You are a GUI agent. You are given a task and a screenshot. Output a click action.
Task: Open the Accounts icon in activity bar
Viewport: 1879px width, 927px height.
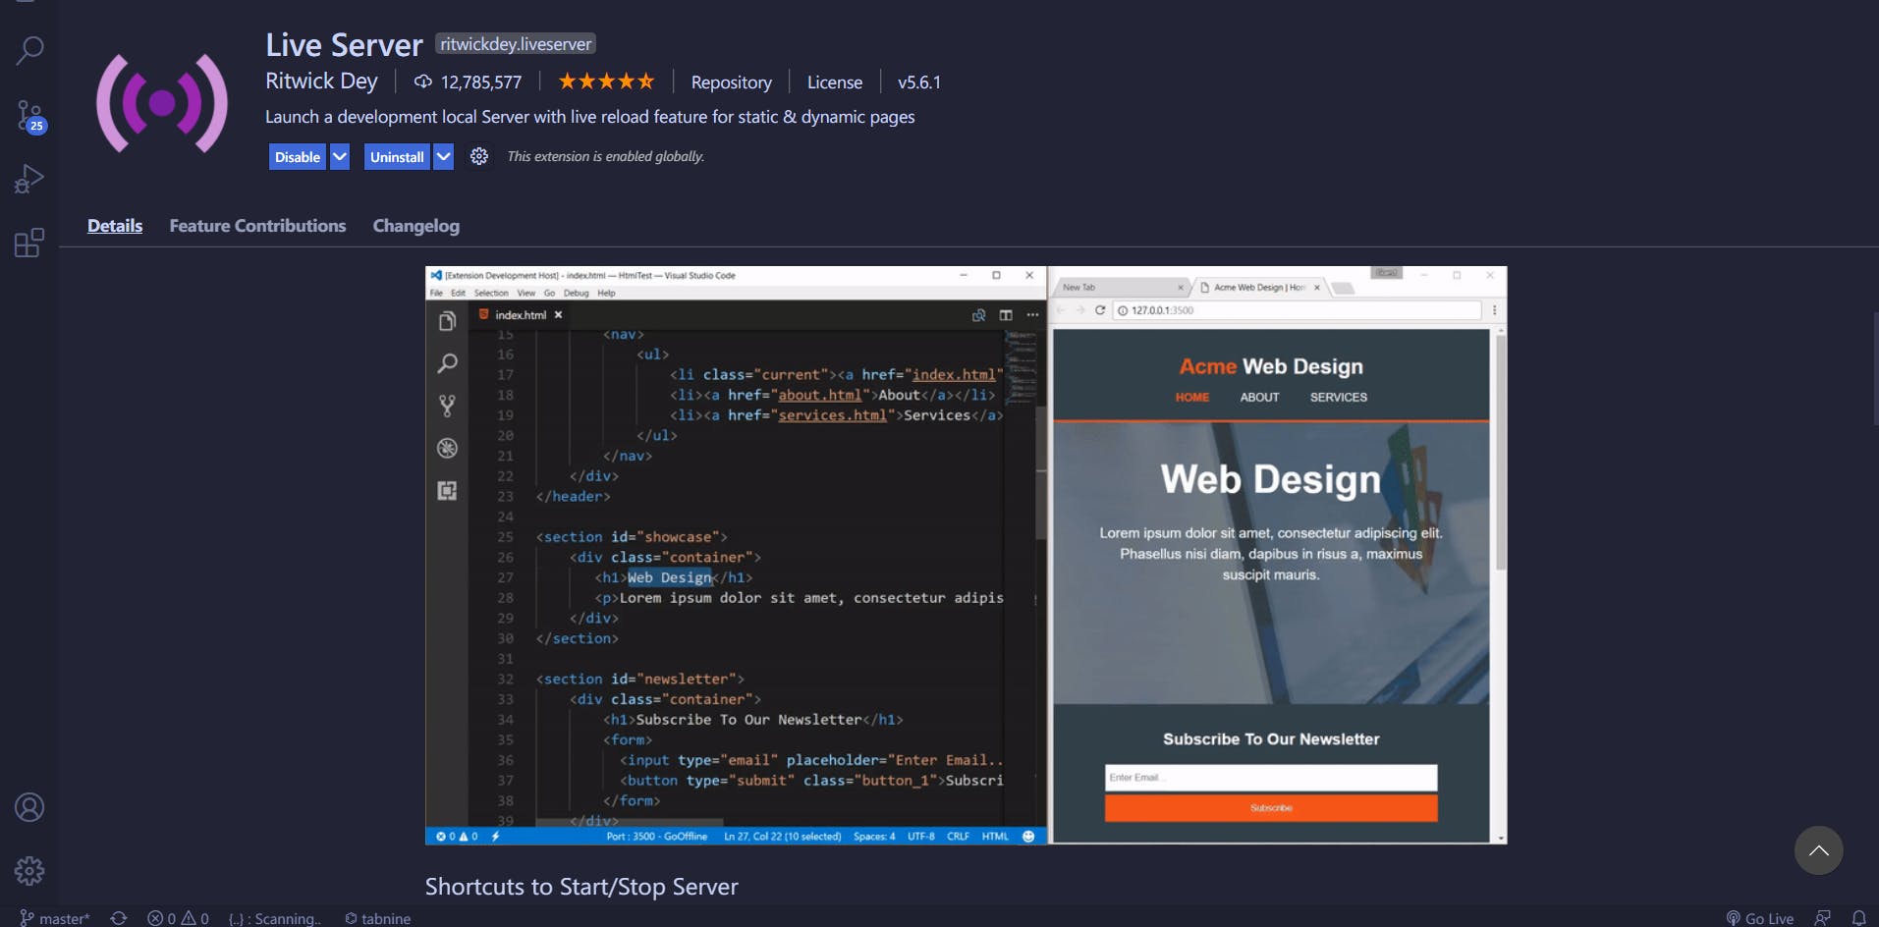tap(29, 807)
